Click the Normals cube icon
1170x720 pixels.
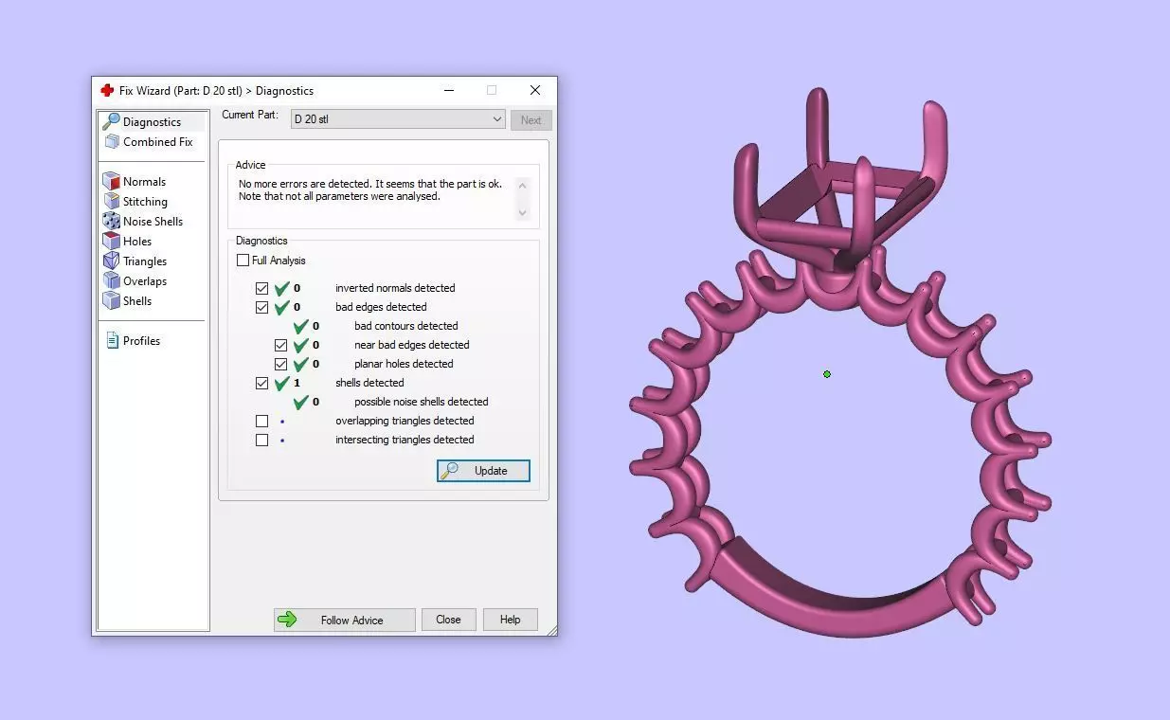pyautogui.click(x=111, y=182)
